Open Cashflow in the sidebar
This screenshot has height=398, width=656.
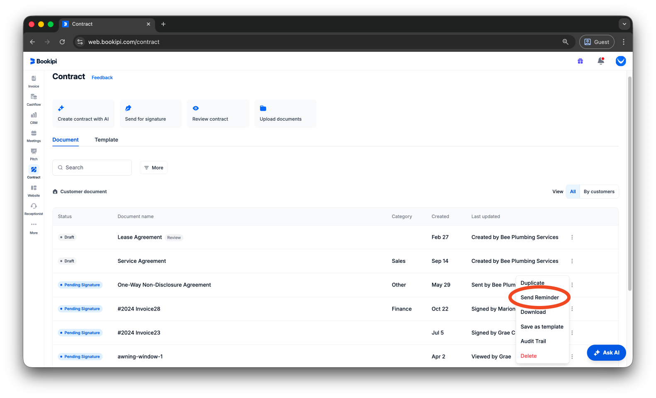pos(34,99)
